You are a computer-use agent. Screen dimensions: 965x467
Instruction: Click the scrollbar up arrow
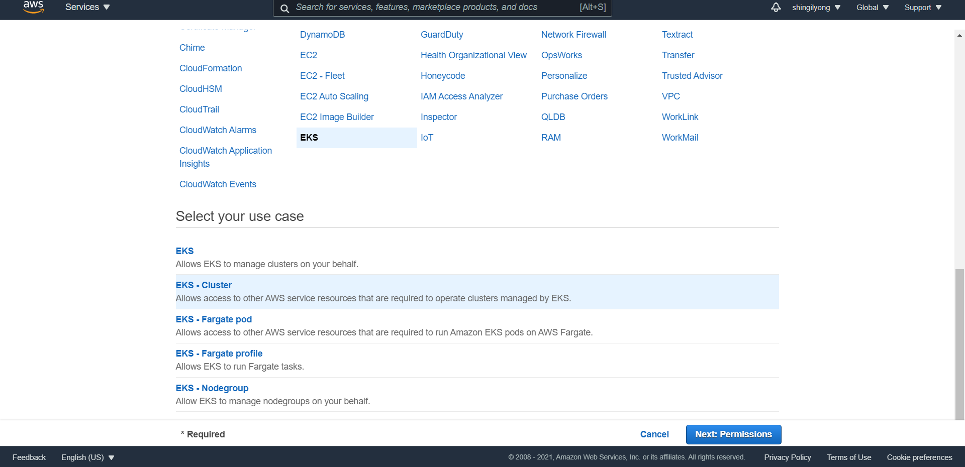959,35
